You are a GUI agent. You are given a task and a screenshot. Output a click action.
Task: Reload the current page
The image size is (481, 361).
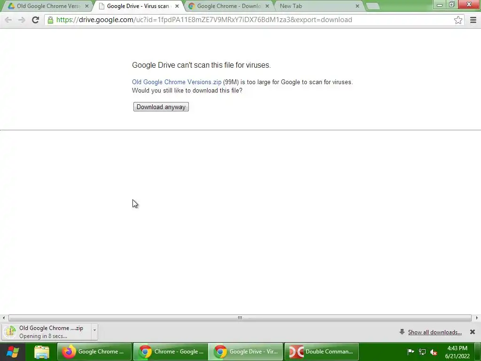(35, 20)
